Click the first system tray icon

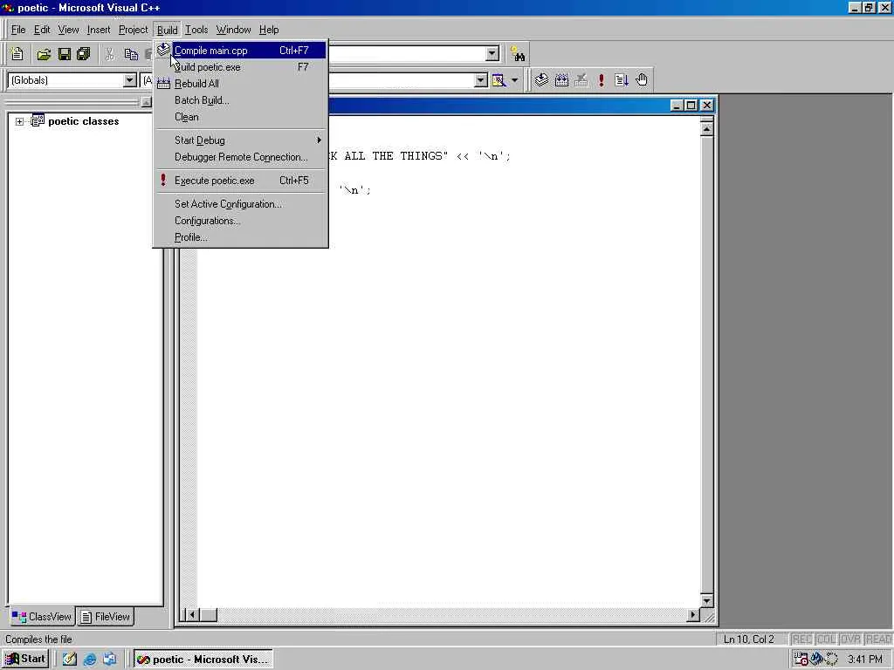[x=801, y=660]
